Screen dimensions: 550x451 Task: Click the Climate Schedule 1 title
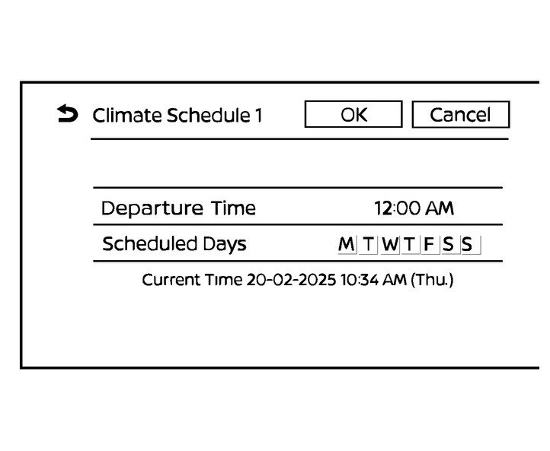[177, 116]
